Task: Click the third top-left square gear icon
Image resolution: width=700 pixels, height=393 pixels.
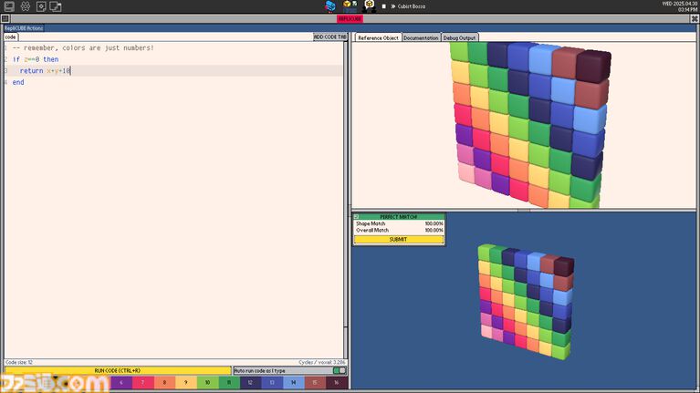Action: click(x=41, y=6)
